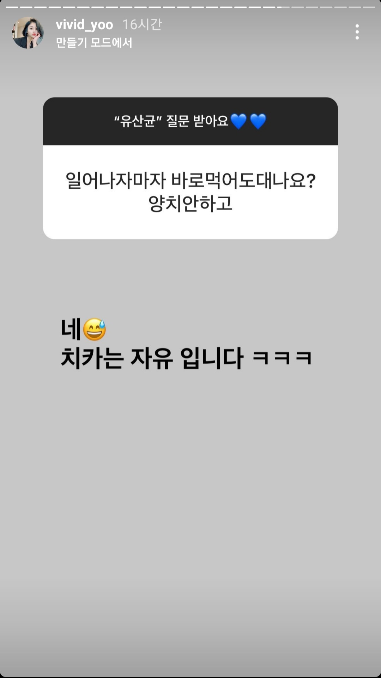This screenshot has height=678, width=381.
Task: Tap the second blue heart emoji
Action: (x=258, y=121)
